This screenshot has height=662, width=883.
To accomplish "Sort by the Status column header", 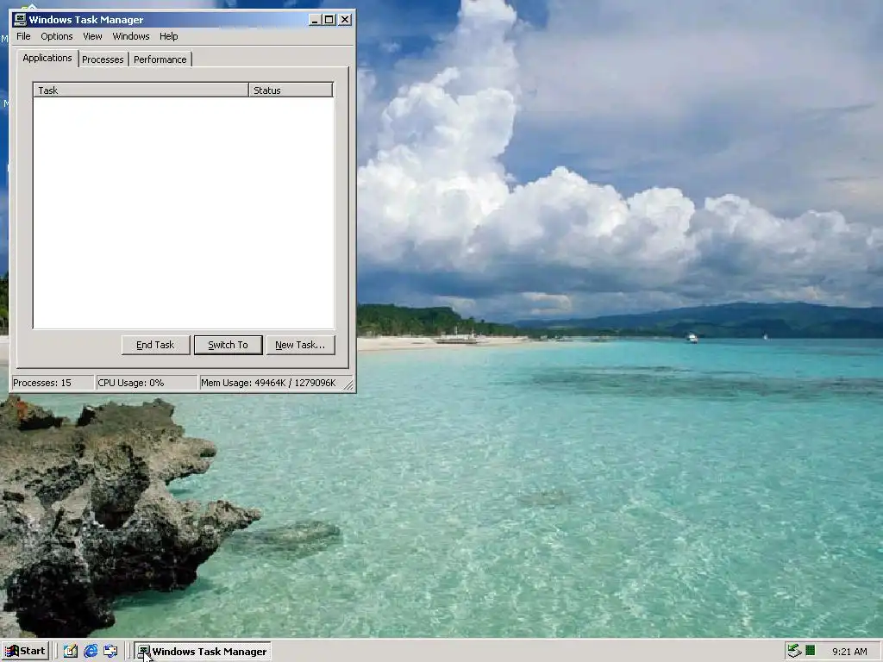I will pos(291,90).
